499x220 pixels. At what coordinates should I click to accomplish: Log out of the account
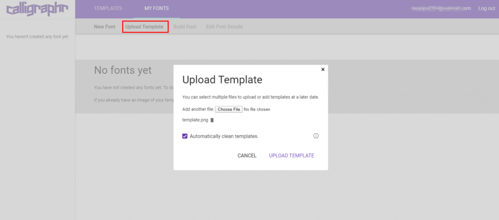point(487,9)
